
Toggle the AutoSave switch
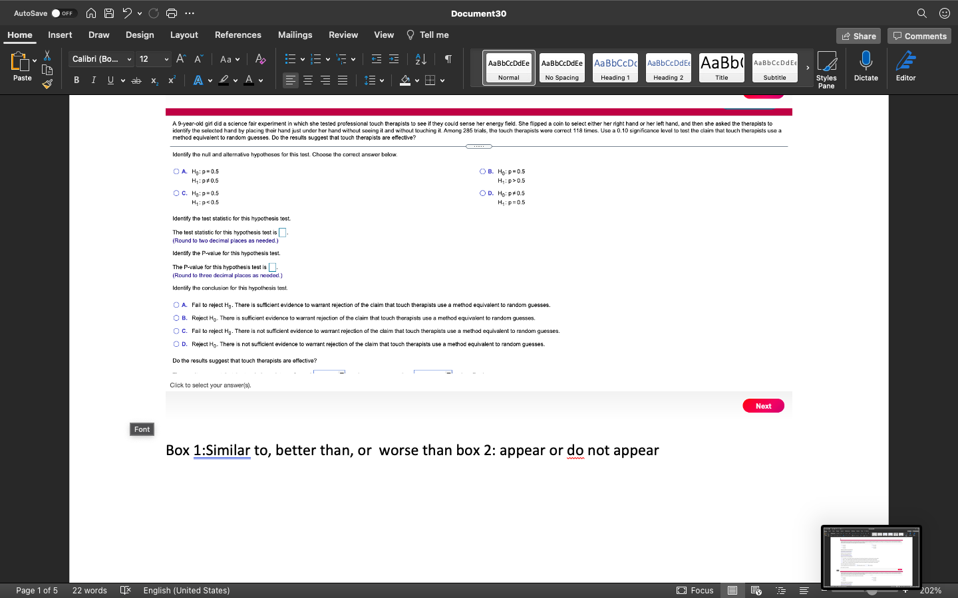point(64,13)
